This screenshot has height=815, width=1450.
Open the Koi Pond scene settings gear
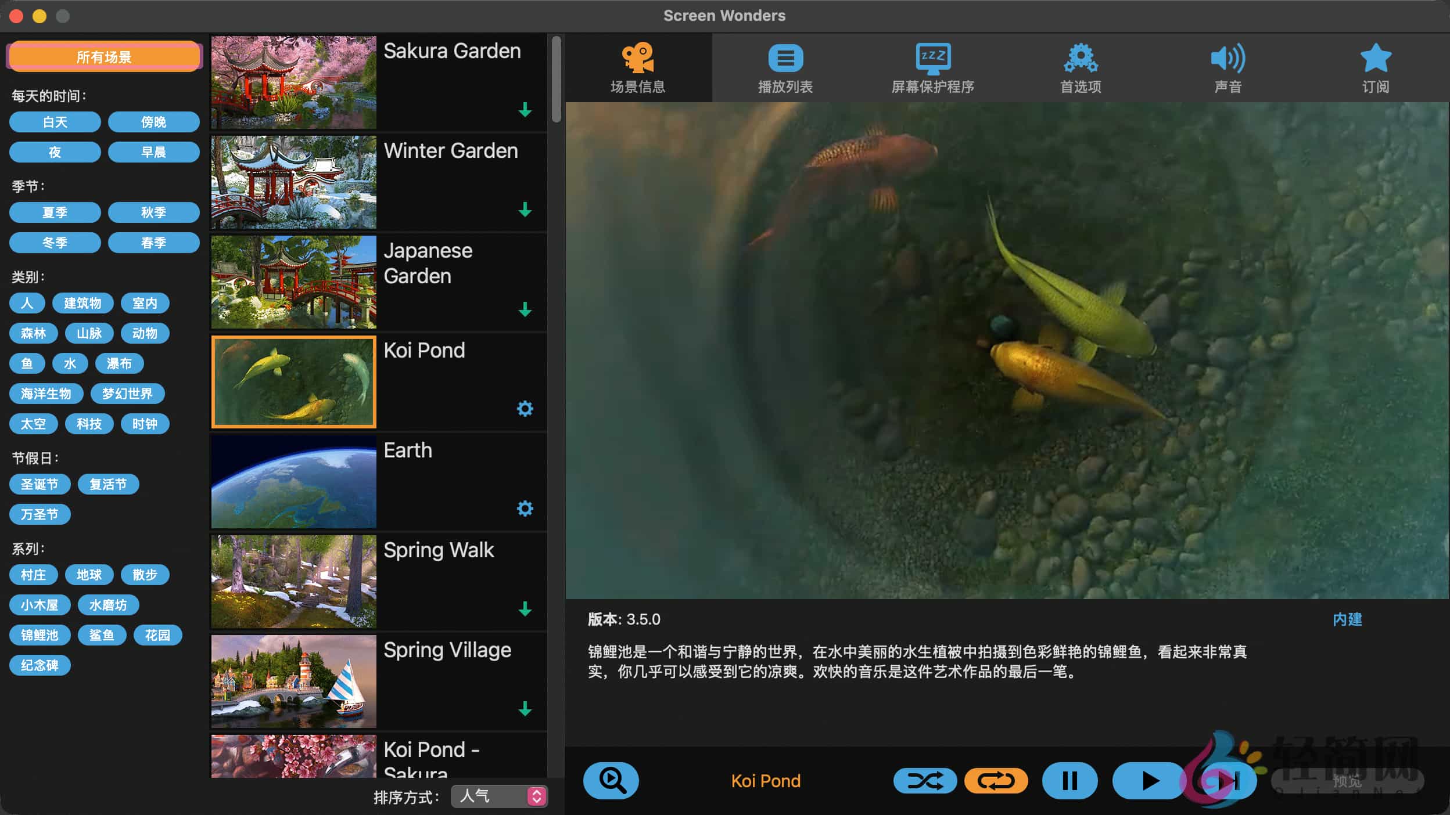point(525,409)
